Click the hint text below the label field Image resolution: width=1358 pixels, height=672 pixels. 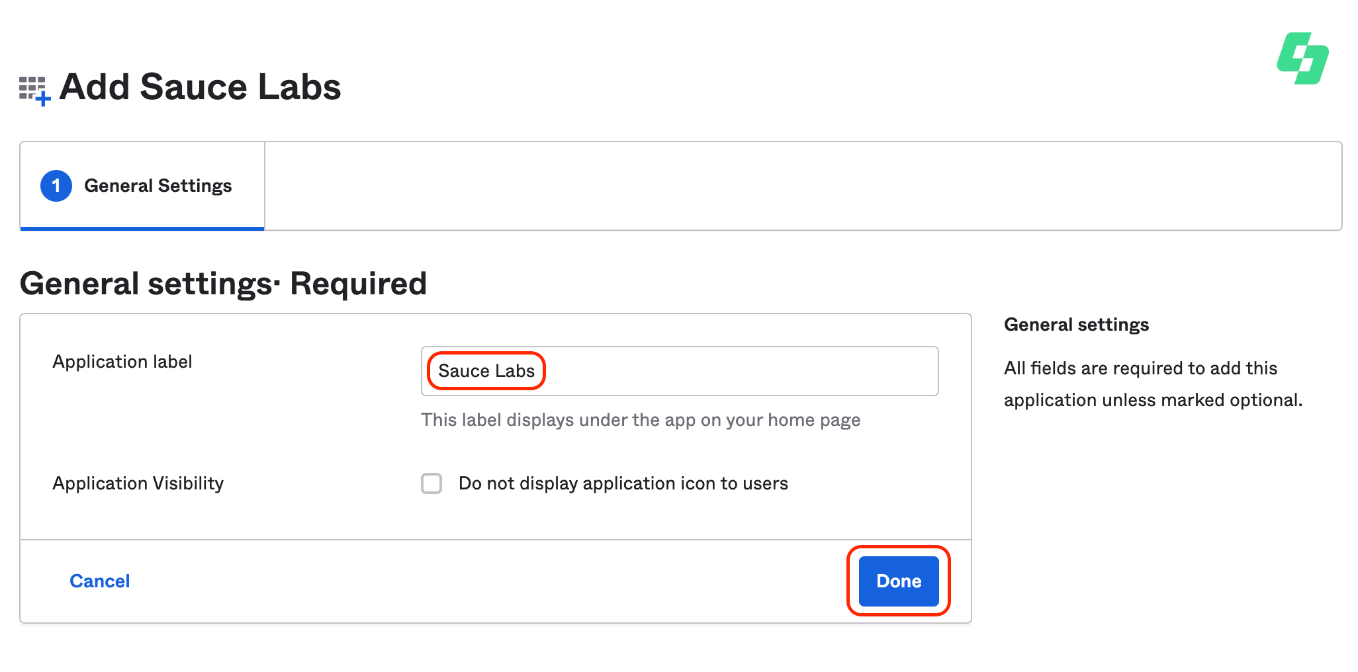[x=640, y=420]
